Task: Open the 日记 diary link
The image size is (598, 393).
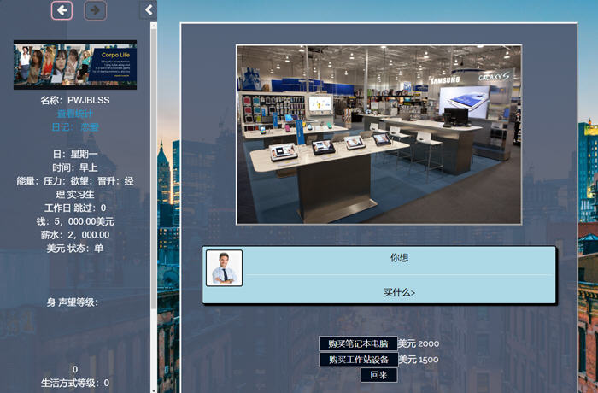Action: pyautogui.click(x=75, y=126)
